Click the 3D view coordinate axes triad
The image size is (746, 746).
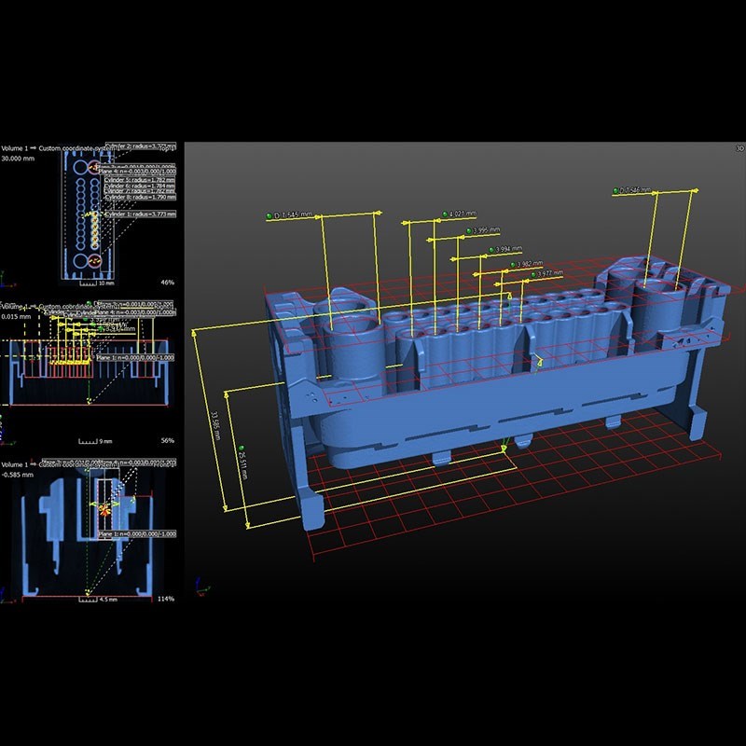pos(202,588)
